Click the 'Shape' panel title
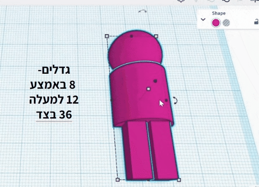259x187 pixels. tap(219, 13)
